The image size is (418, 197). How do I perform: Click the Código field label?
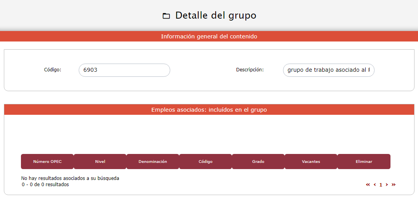coord(53,70)
